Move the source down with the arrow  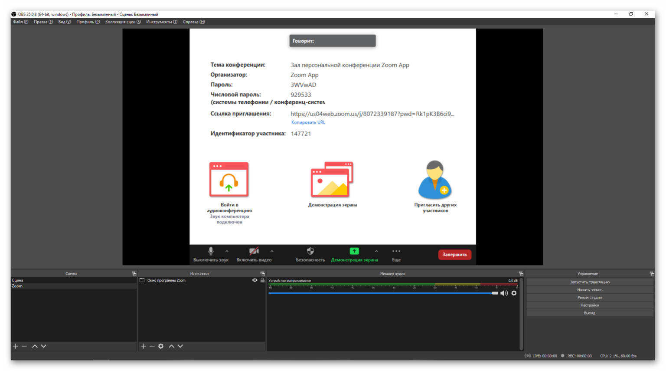(x=180, y=346)
